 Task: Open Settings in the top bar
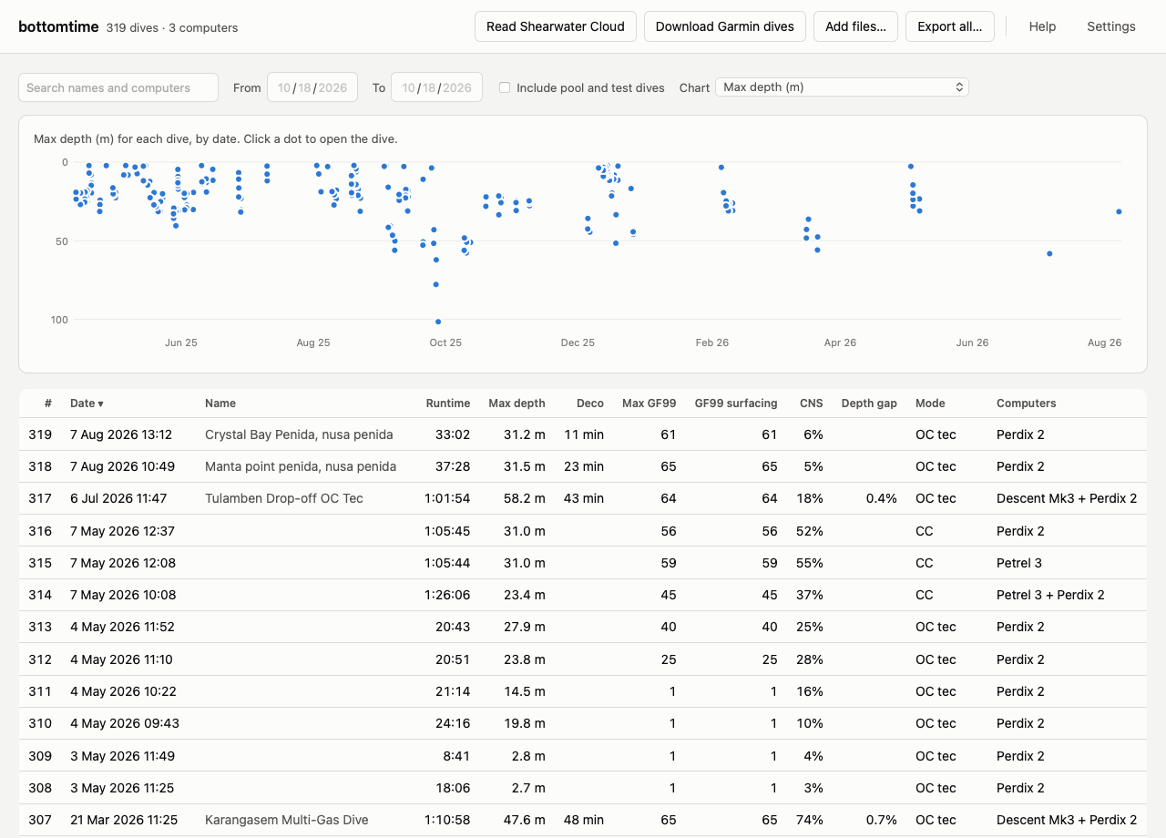click(x=1111, y=26)
